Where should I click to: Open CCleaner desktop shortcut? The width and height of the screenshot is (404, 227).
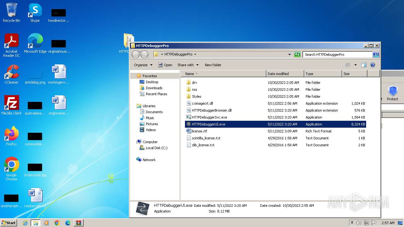click(11, 74)
